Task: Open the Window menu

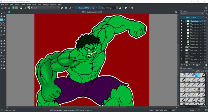Action: [x=53, y=5]
